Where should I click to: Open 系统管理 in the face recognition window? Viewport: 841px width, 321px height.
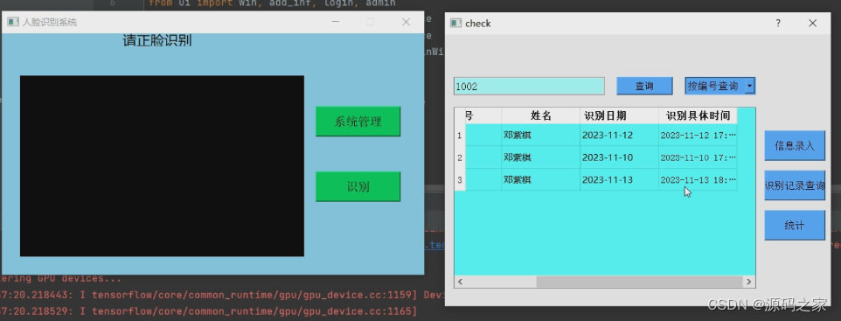click(x=358, y=122)
